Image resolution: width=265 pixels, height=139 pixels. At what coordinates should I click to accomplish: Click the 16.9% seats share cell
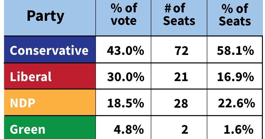click(x=235, y=76)
